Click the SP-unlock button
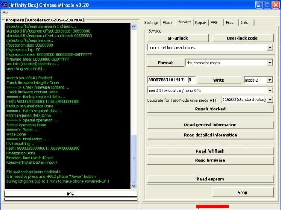The width and height of the screenshot is (281, 210). click(x=178, y=38)
